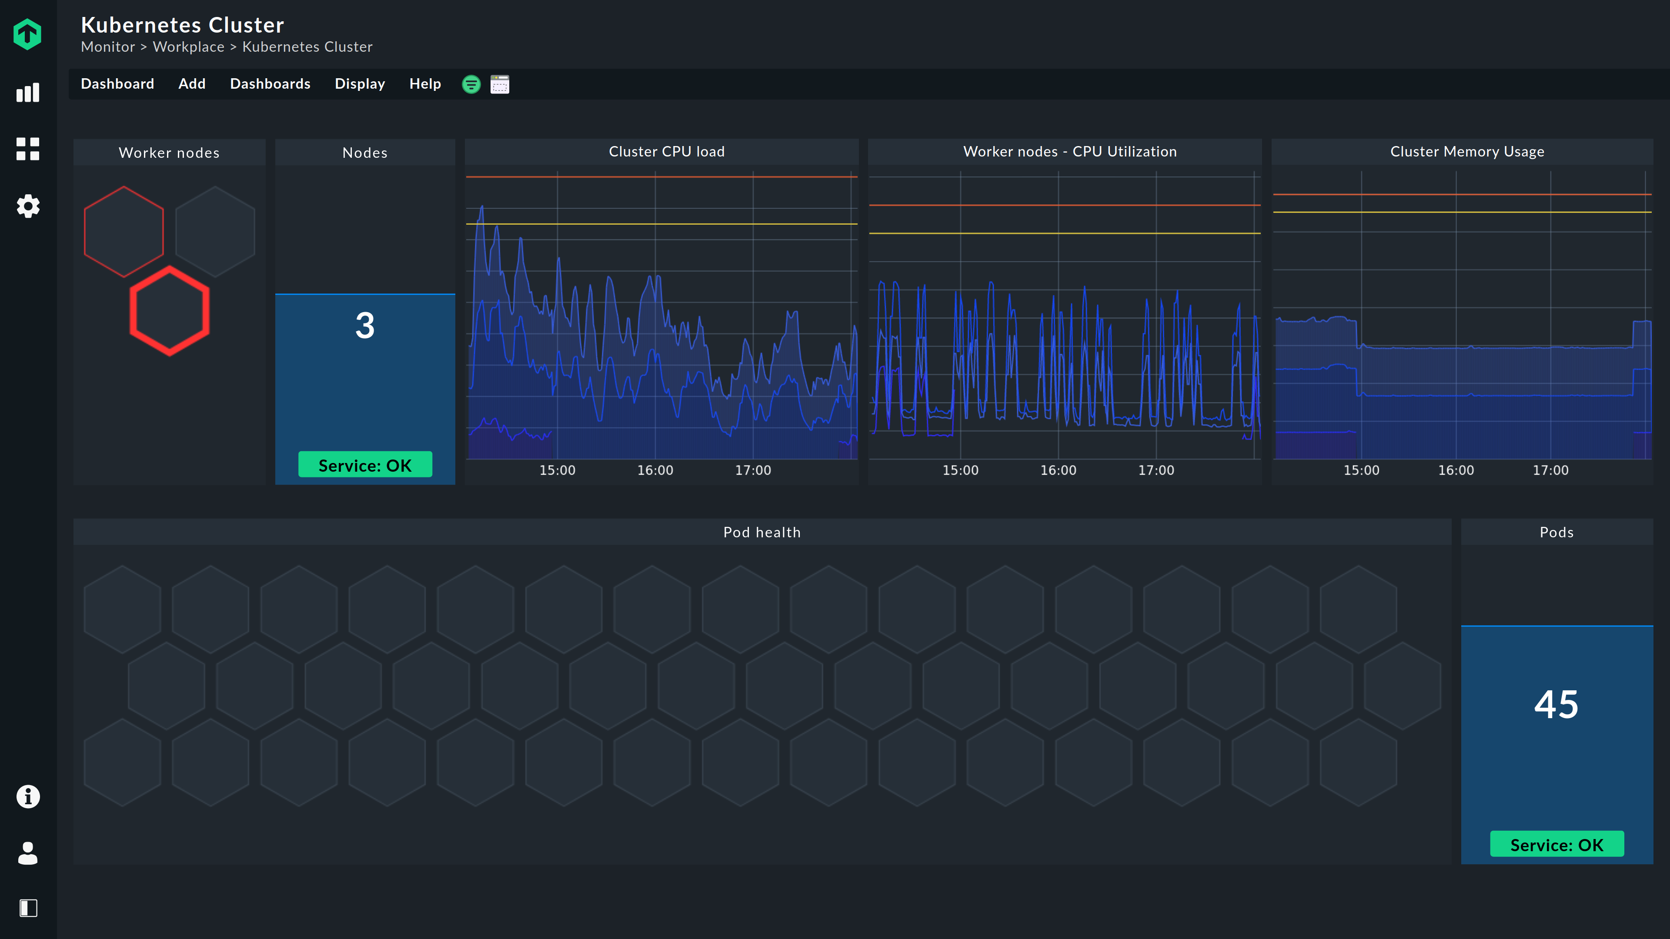Expand the Dashboards menu

click(x=271, y=84)
